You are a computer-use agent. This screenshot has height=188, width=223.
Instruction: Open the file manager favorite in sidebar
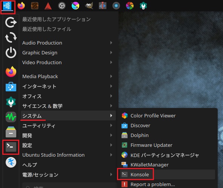pyautogui.click(x=11, y=132)
